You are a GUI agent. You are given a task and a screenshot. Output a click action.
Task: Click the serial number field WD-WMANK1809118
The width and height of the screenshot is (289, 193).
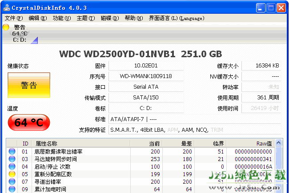[x=146, y=76]
